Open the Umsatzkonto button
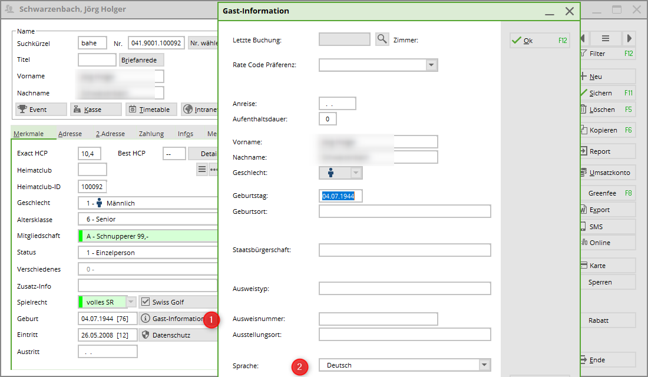The width and height of the screenshot is (648, 377). click(x=607, y=173)
